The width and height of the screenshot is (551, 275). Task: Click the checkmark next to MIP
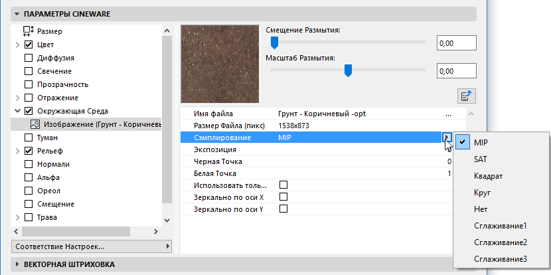463,142
